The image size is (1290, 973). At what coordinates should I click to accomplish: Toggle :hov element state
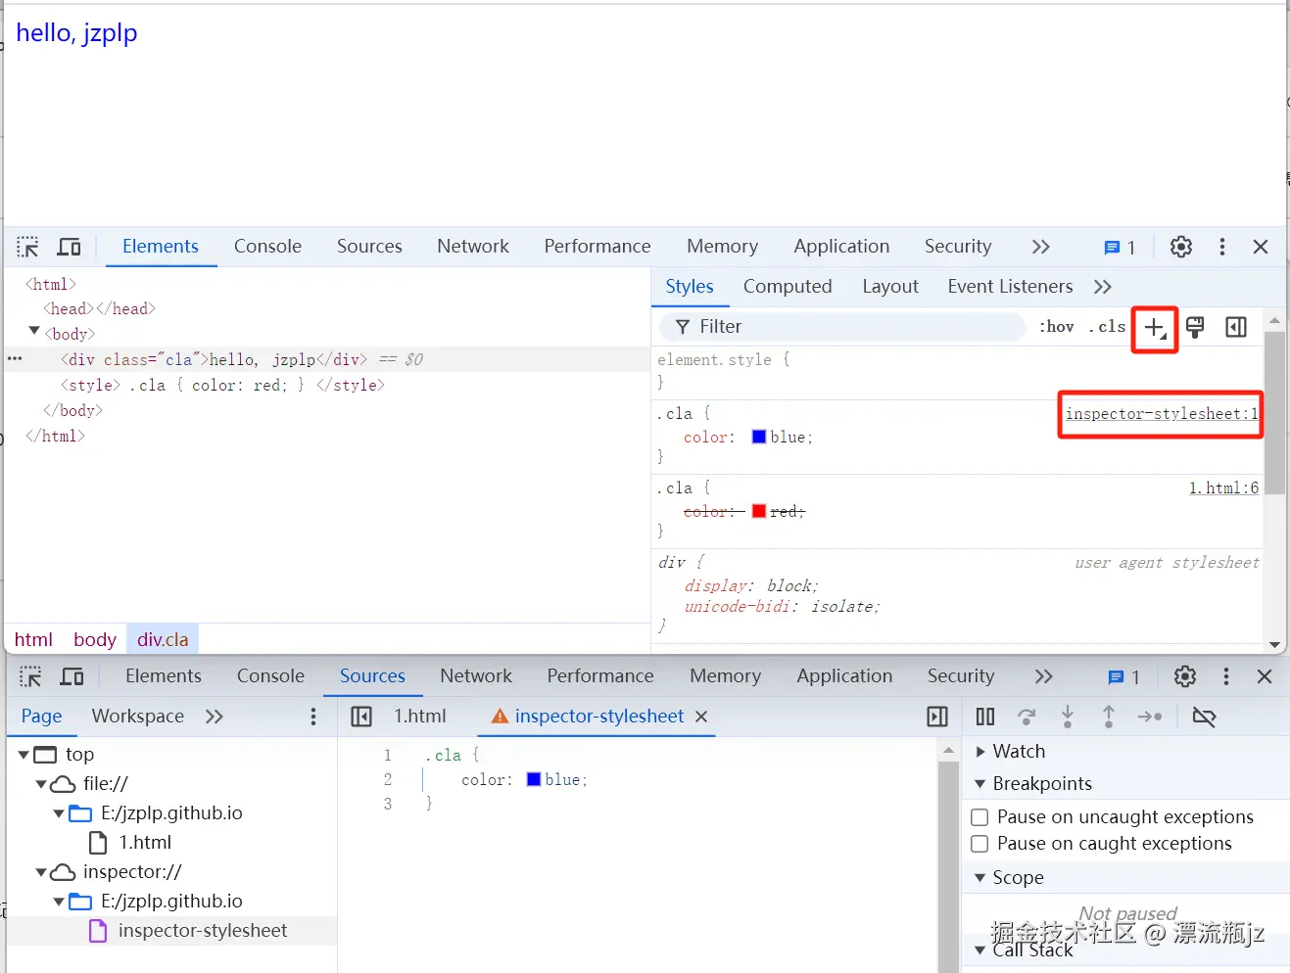coord(1056,327)
